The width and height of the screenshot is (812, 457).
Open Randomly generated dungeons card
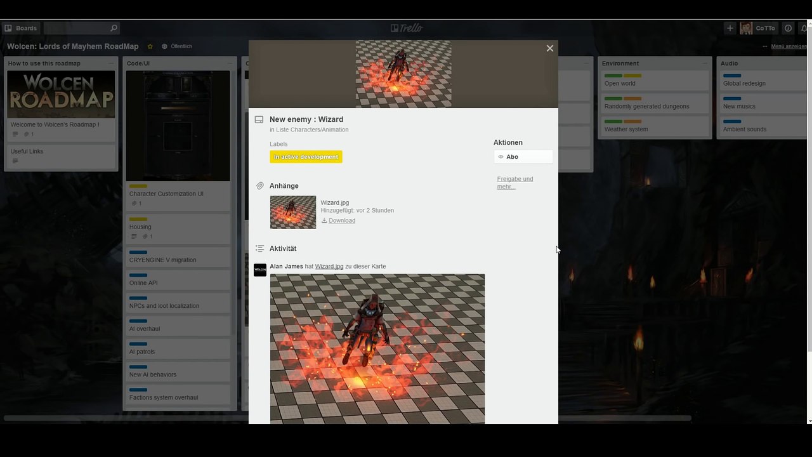(x=655, y=103)
